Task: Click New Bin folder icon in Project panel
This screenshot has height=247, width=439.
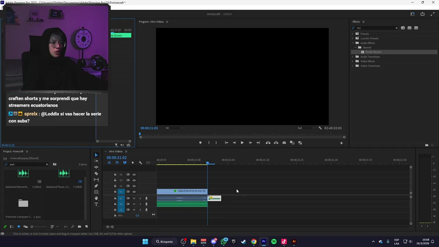Action: 79,227
